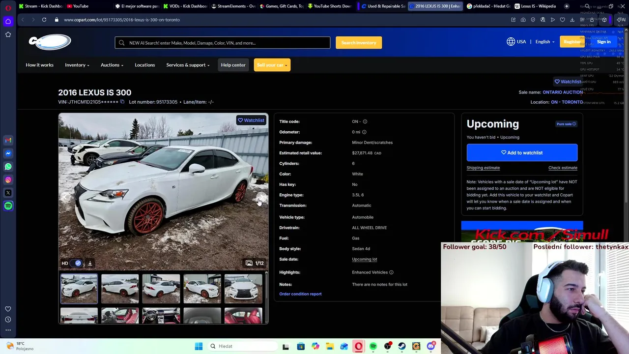The width and height of the screenshot is (629, 354).
Task: Click the Odometer info icon
Action: coord(364,132)
